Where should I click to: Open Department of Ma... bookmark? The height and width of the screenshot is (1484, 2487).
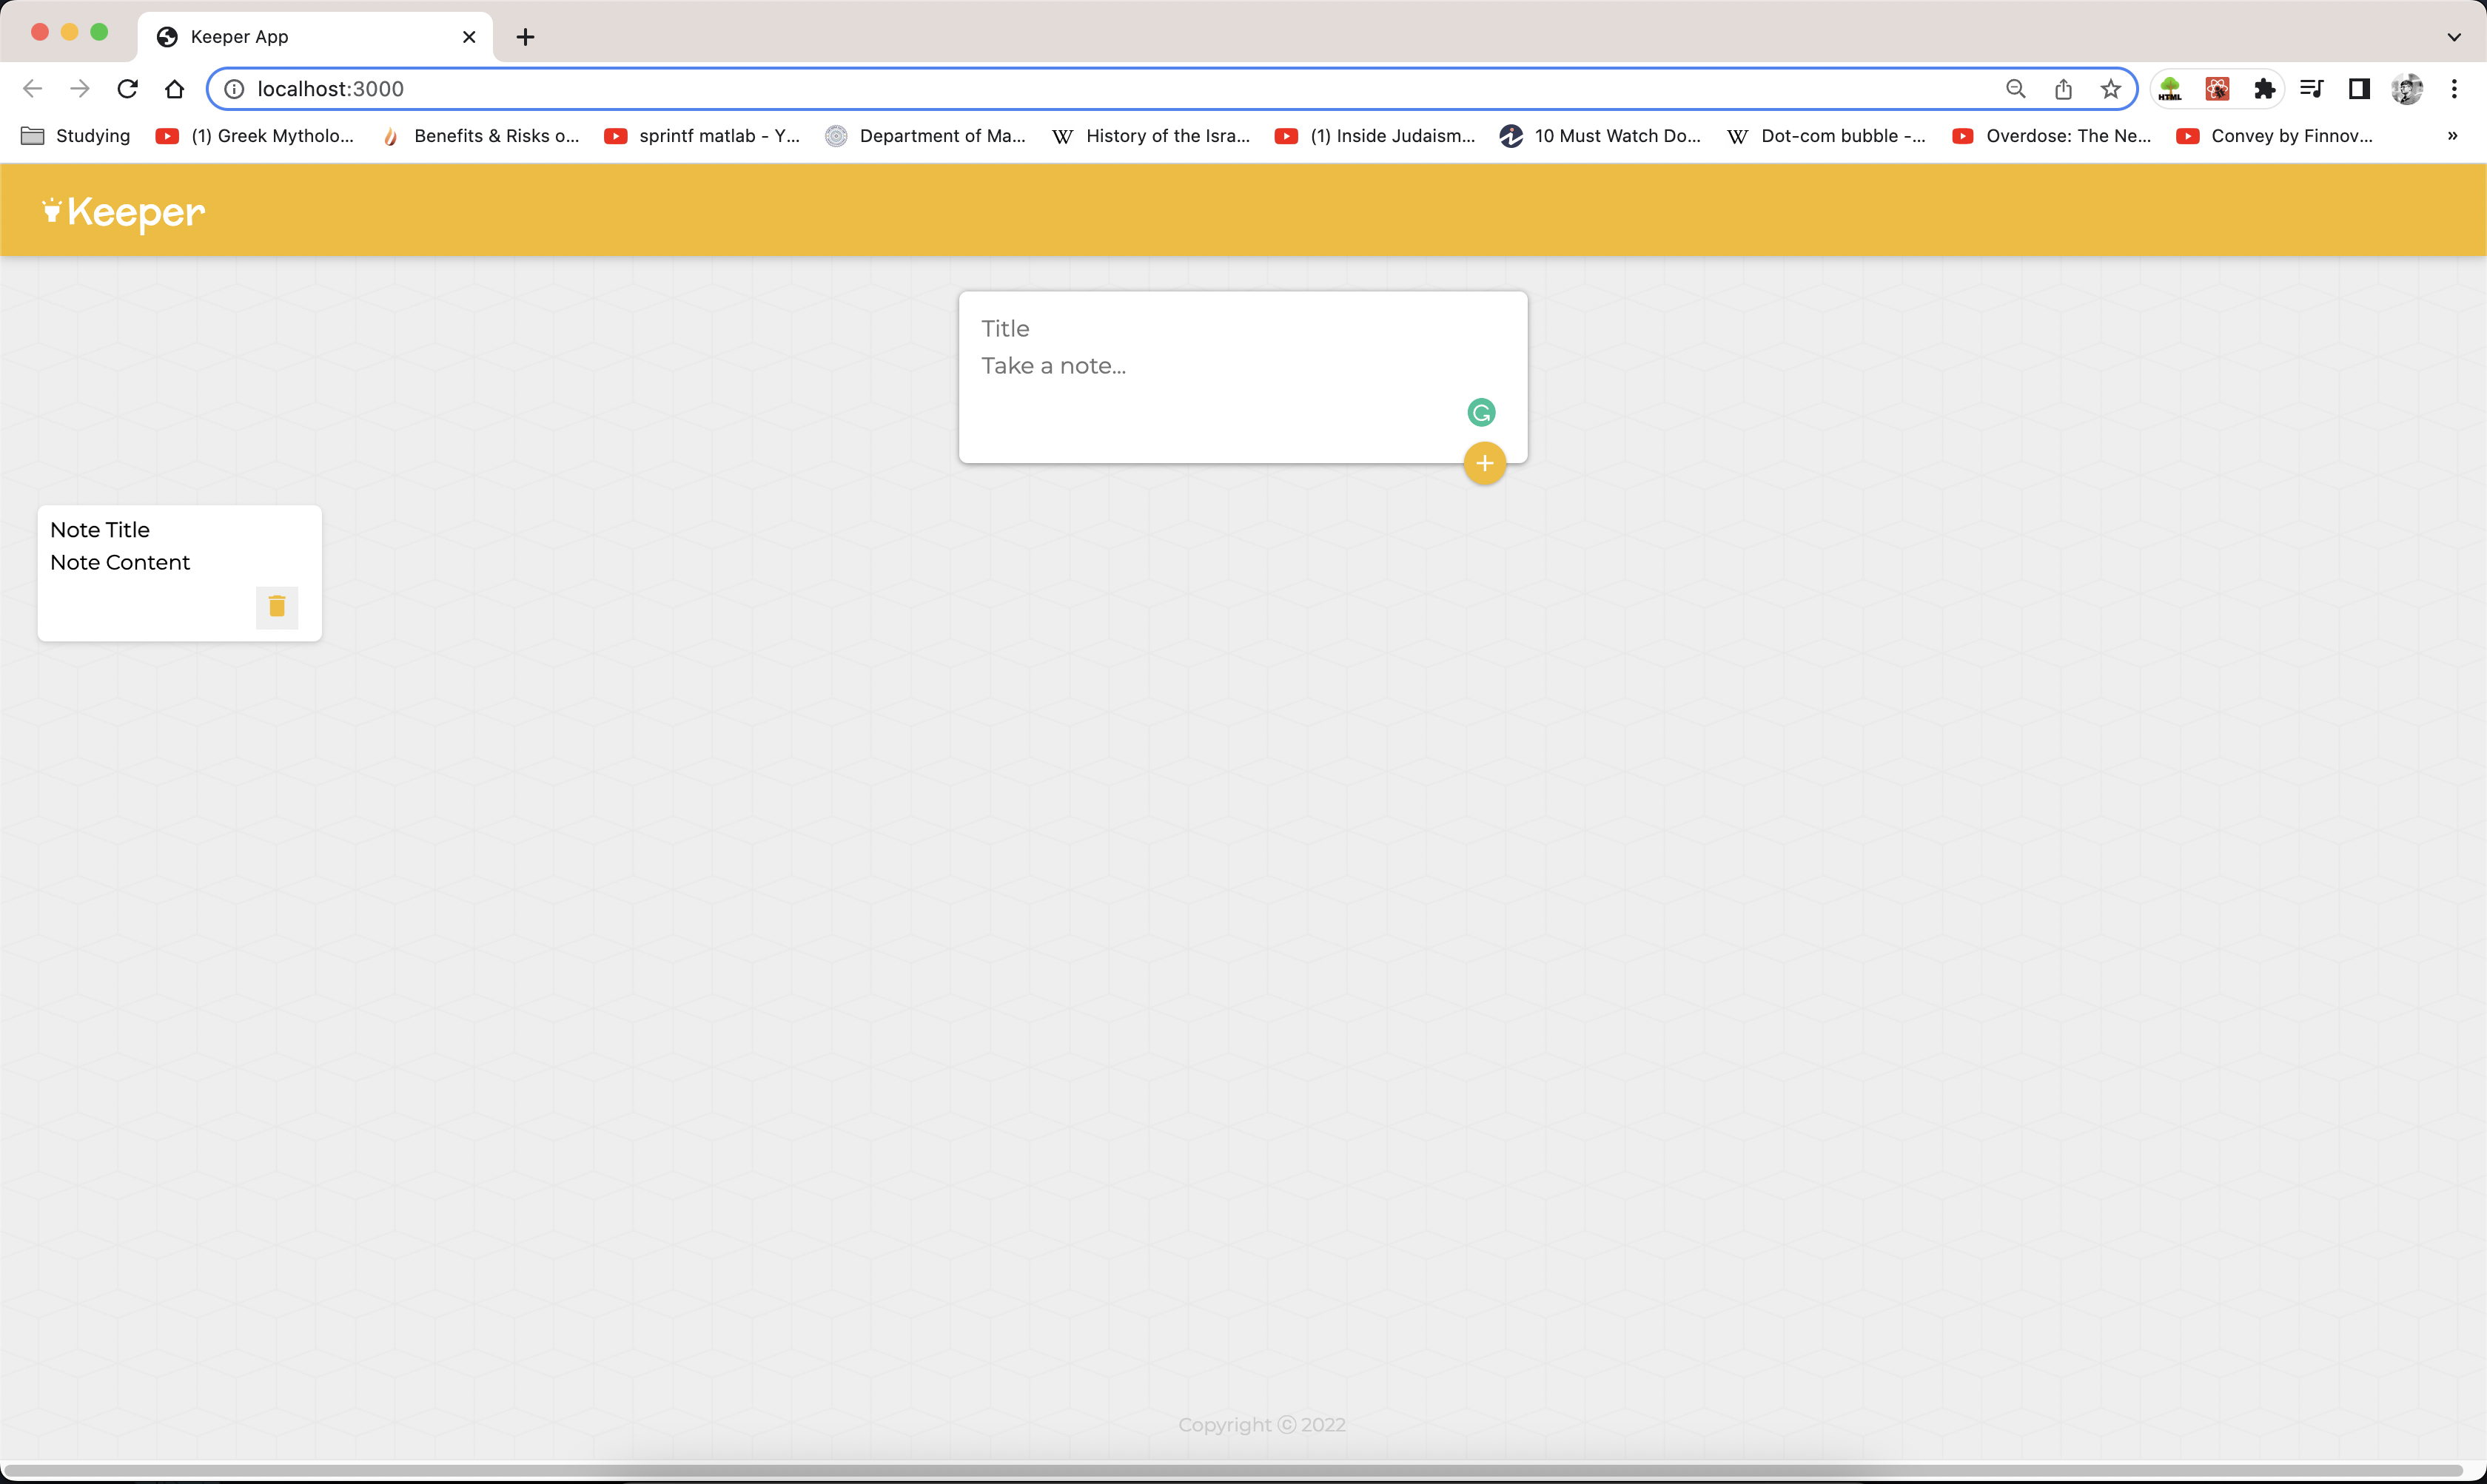(x=925, y=136)
